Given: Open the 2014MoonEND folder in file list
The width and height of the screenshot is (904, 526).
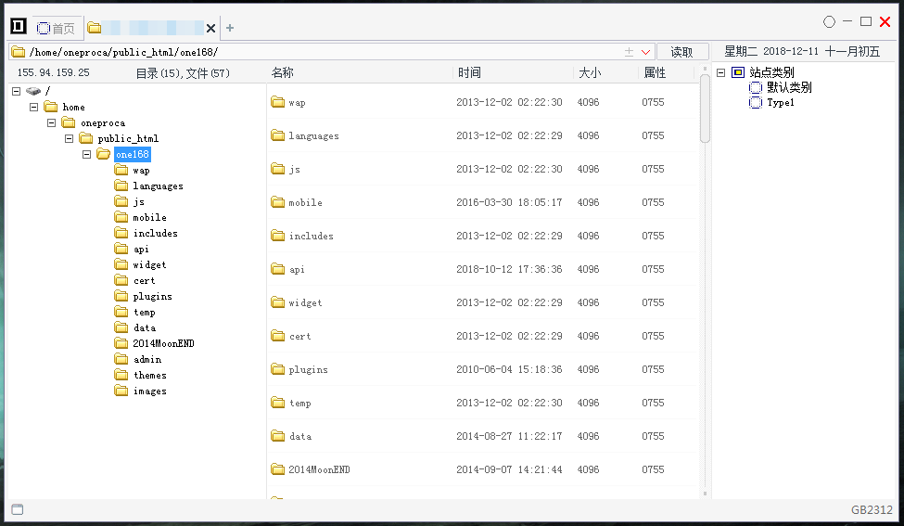Looking at the screenshot, I should pos(319,469).
